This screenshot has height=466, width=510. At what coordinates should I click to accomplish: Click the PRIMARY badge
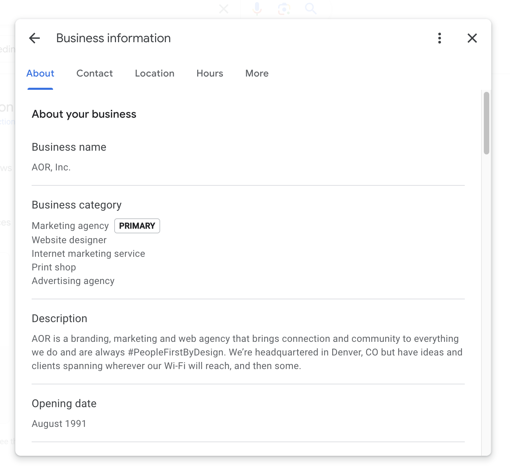click(x=137, y=226)
